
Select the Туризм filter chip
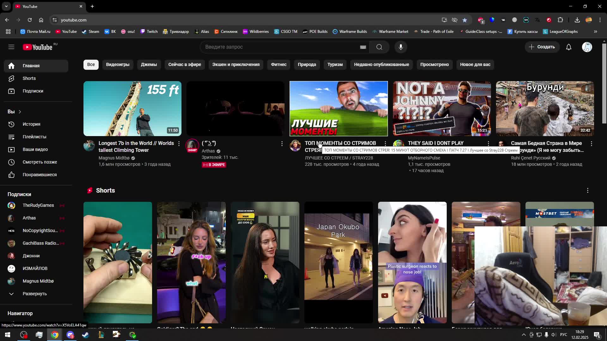click(335, 64)
